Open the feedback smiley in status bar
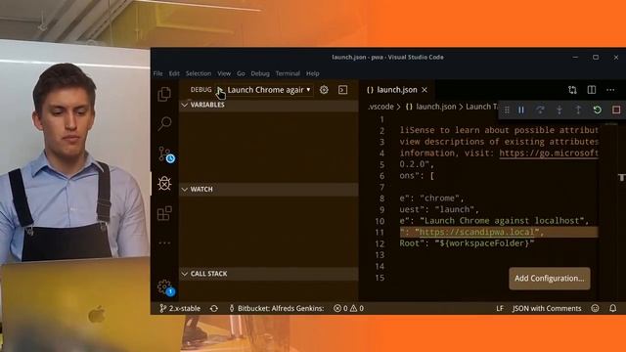This screenshot has height=352, width=626. click(x=595, y=308)
